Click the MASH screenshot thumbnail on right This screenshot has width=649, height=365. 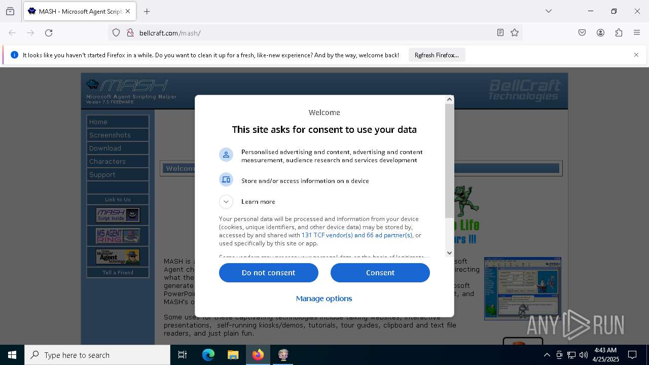coord(523,288)
